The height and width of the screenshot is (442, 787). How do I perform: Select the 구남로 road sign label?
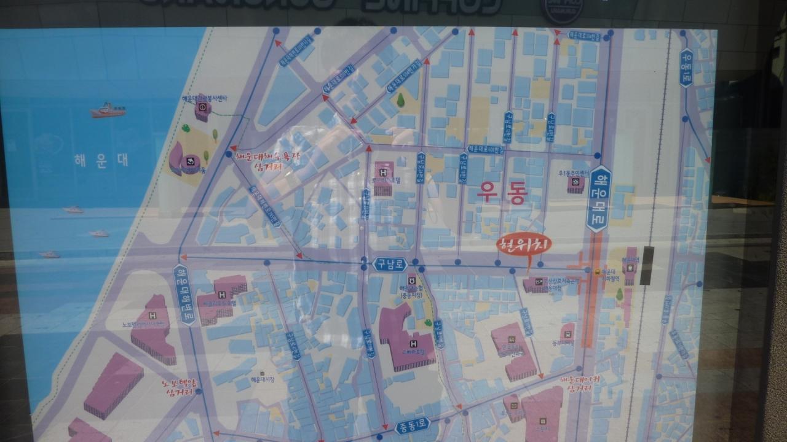[x=391, y=265]
